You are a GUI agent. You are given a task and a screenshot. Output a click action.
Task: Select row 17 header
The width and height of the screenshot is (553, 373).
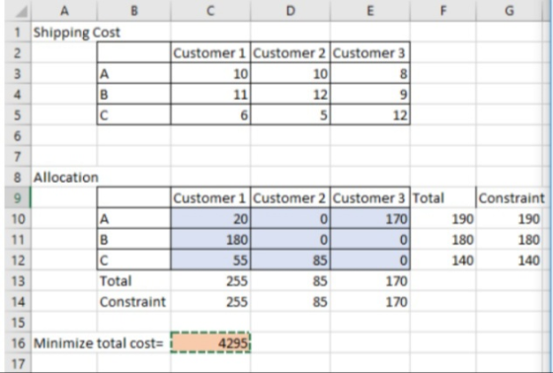click(18, 363)
